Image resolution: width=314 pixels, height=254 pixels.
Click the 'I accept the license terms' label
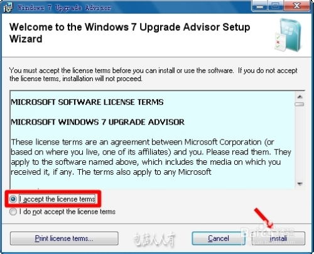point(58,199)
